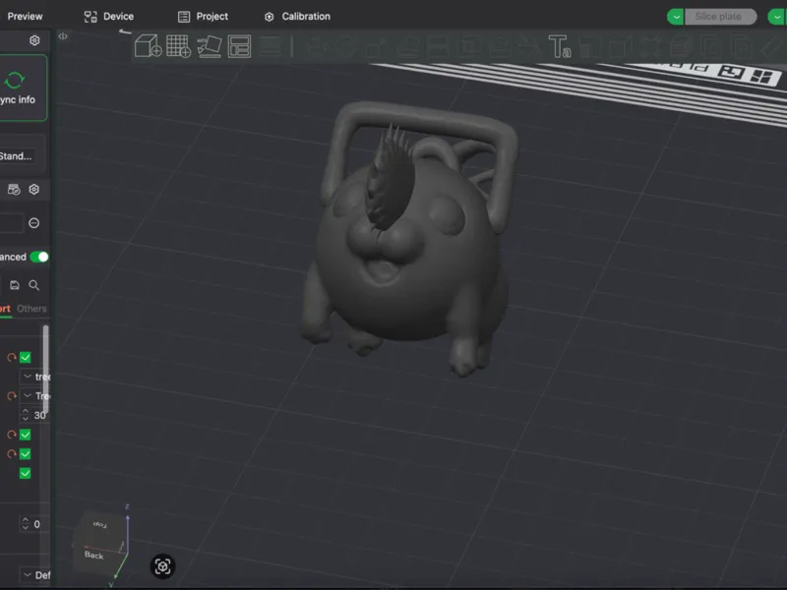Open the green dropdown arrow before Slice plate
This screenshot has height=590, width=787.
click(676, 17)
